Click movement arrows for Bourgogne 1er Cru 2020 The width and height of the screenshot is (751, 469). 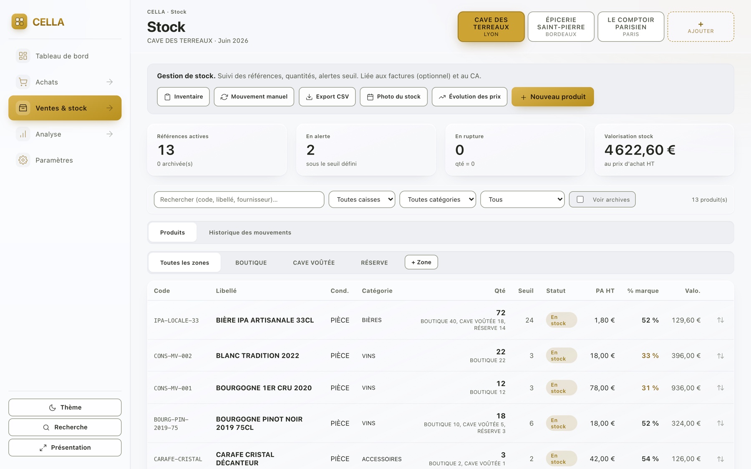tap(721, 388)
